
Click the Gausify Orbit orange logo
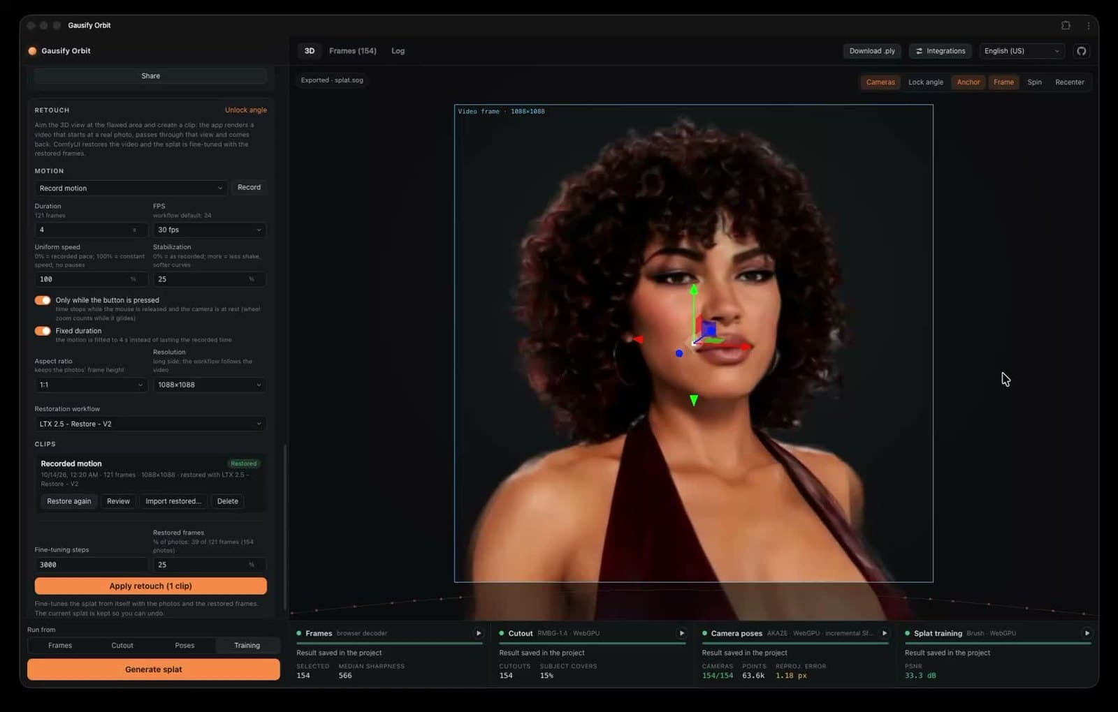32,51
